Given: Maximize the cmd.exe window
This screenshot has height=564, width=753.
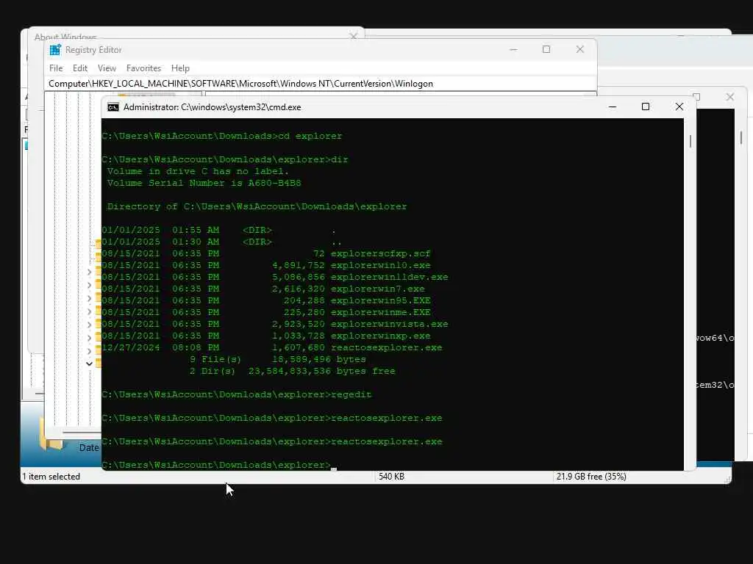Looking at the screenshot, I should (646, 107).
